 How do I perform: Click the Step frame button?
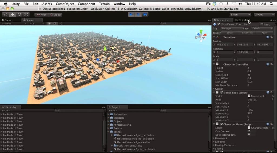tap(145, 15)
